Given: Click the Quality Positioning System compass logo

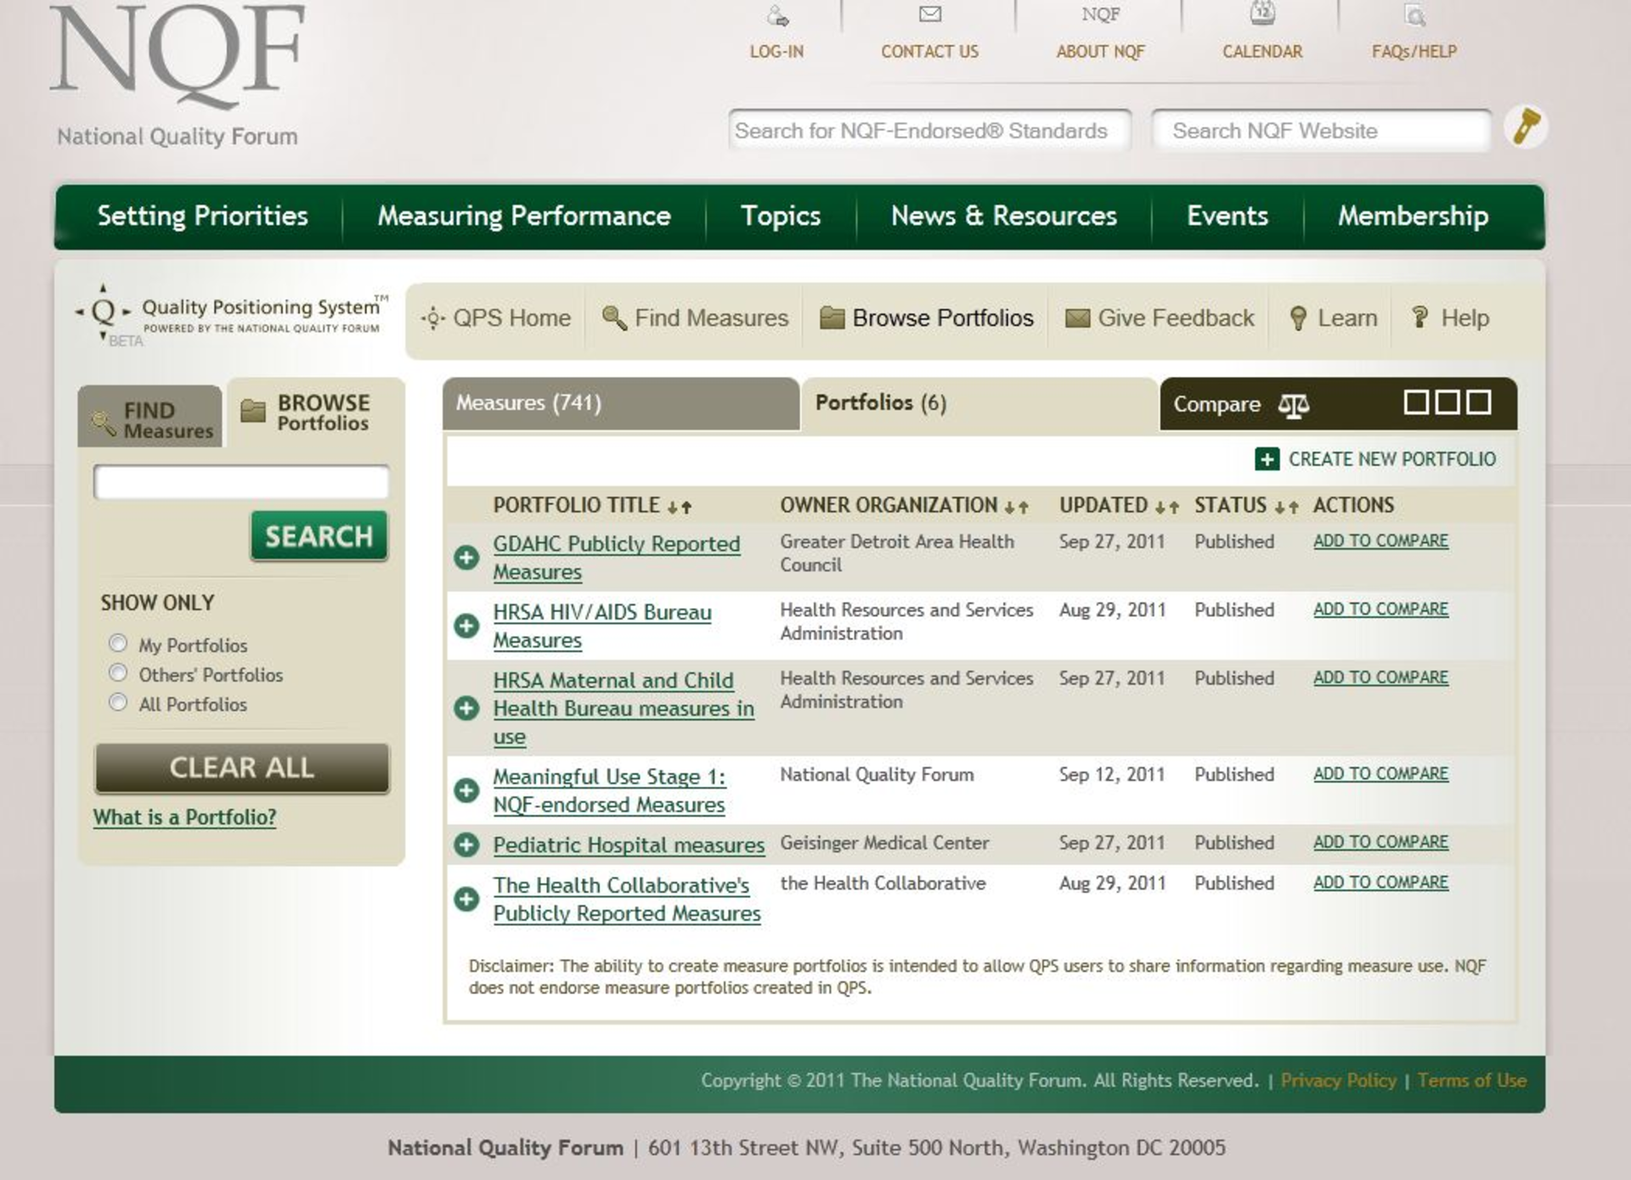Looking at the screenshot, I should click(x=103, y=312).
